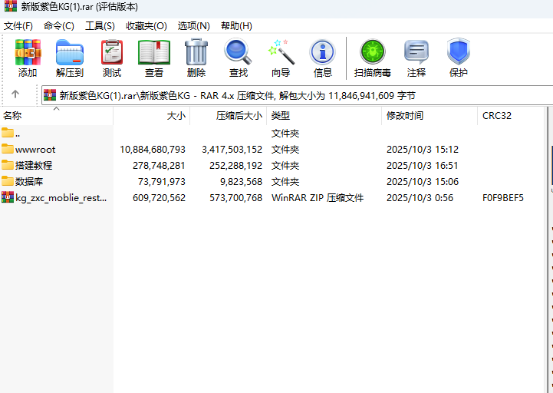Launch the Wizard (向导) wand icon
553x393 pixels.
pyautogui.click(x=281, y=58)
